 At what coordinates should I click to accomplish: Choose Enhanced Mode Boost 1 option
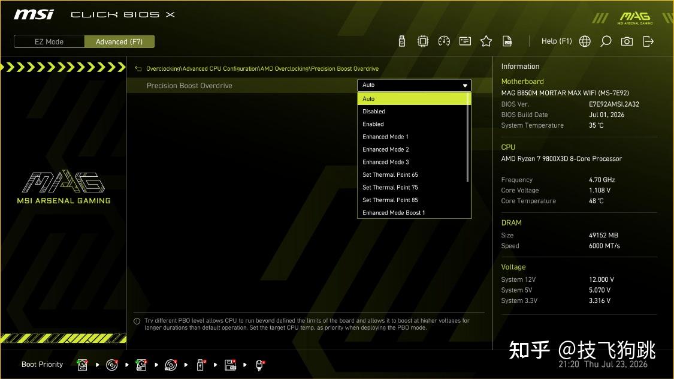[x=412, y=212]
